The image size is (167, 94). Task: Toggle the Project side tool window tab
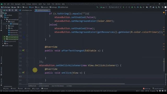(x=1, y=13)
